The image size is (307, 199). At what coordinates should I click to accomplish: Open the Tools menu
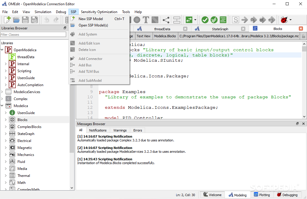(126, 12)
